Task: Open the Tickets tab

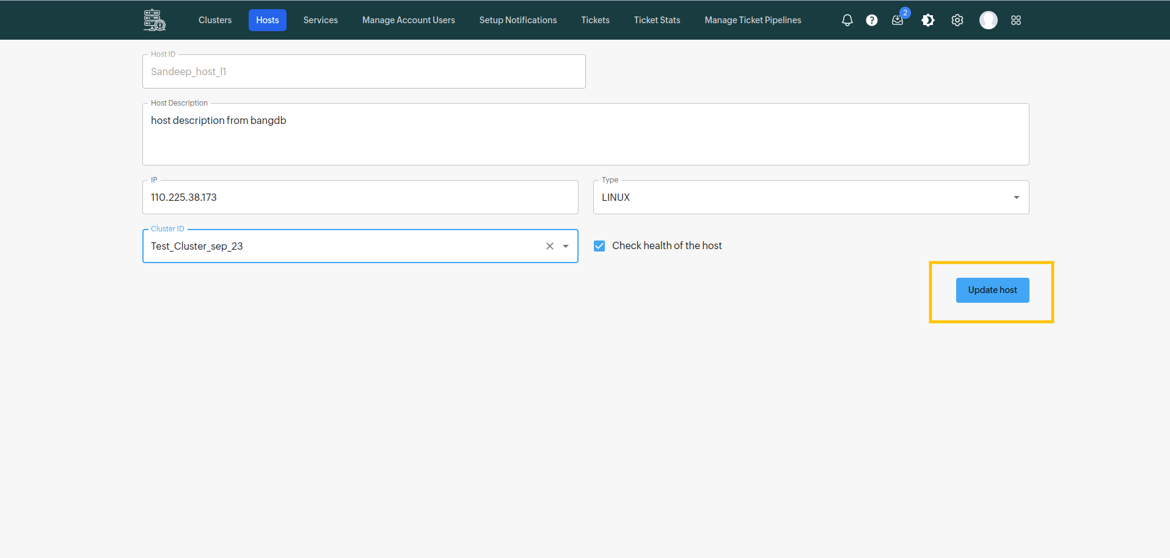Action: coord(596,20)
